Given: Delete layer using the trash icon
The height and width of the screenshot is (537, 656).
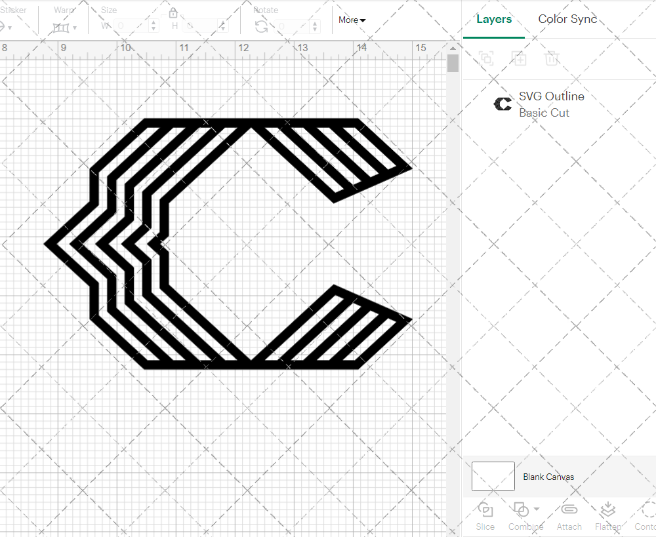Looking at the screenshot, I should (552, 58).
